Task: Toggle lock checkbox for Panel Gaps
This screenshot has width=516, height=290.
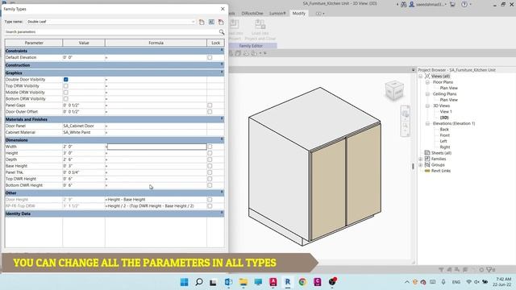Action: click(x=210, y=106)
